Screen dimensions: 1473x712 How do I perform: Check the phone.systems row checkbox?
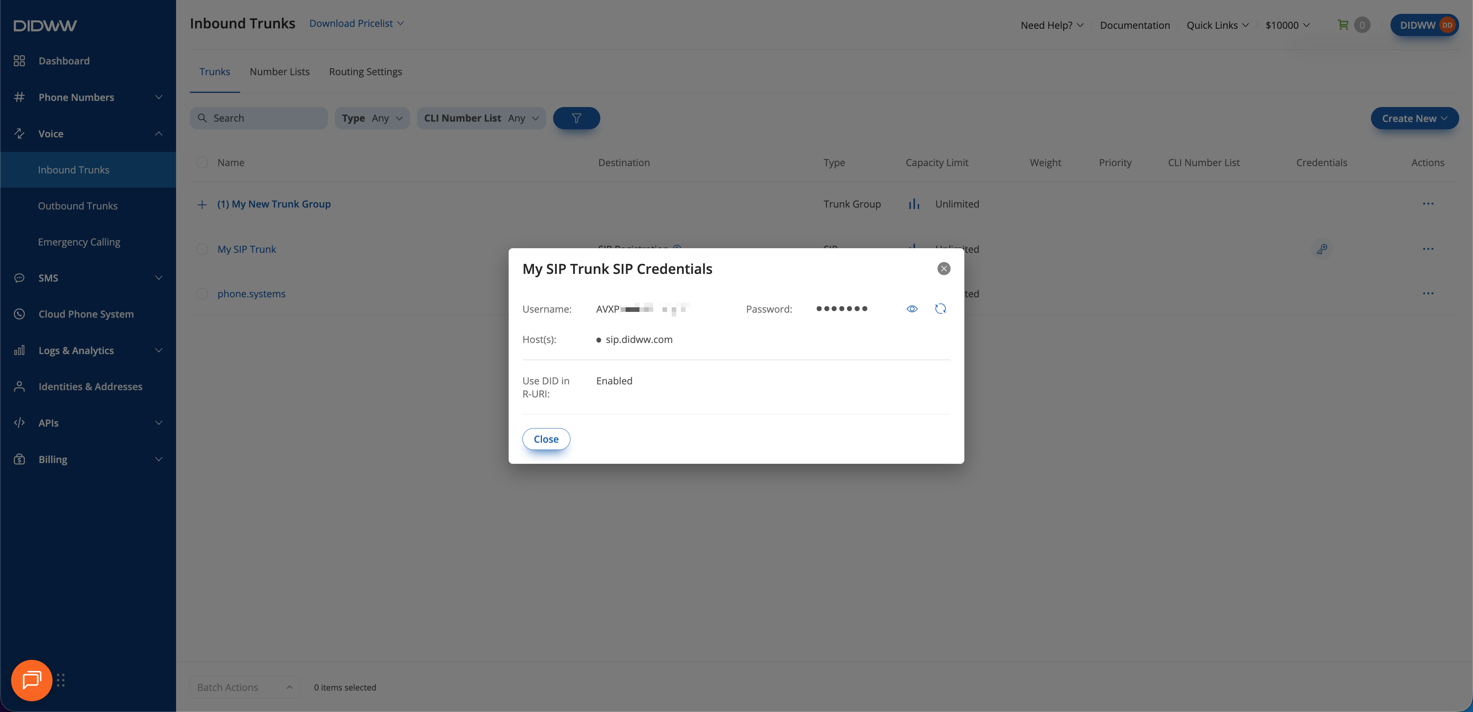click(x=202, y=294)
